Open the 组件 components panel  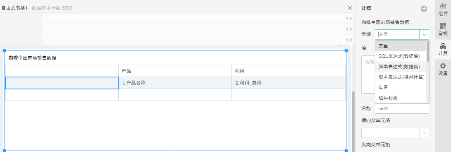pyautogui.click(x=443, y=9)
